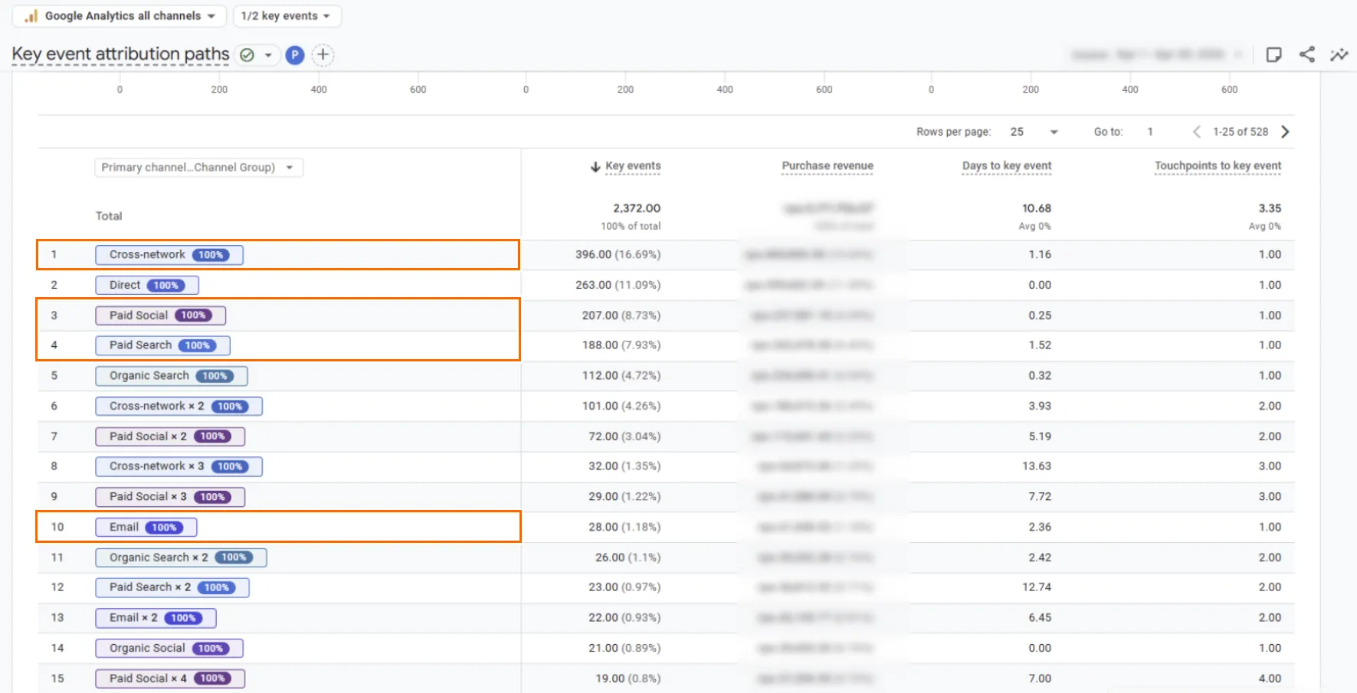Open the Insights sparkline icon
This screenshot has width=1357, height=693.
1339,54
